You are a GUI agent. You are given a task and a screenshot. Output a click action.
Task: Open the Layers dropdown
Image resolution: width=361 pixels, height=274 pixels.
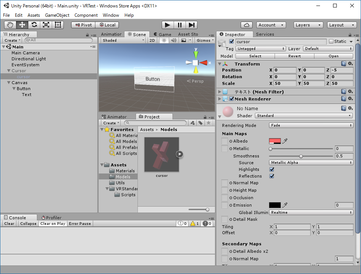tap(308, 25)
